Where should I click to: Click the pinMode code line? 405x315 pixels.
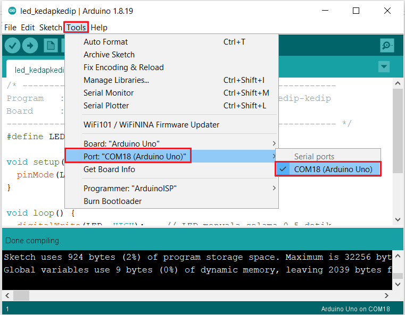pos(40,175)
